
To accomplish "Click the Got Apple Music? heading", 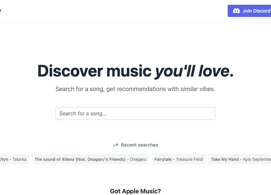I will point(135,191).
